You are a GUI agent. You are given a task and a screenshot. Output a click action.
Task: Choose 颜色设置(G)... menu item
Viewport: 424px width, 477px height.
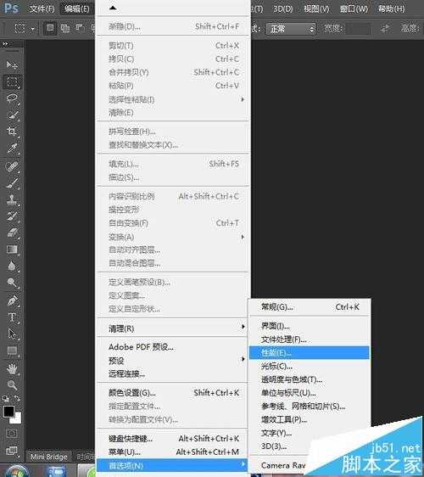click(x=173, y=393)
